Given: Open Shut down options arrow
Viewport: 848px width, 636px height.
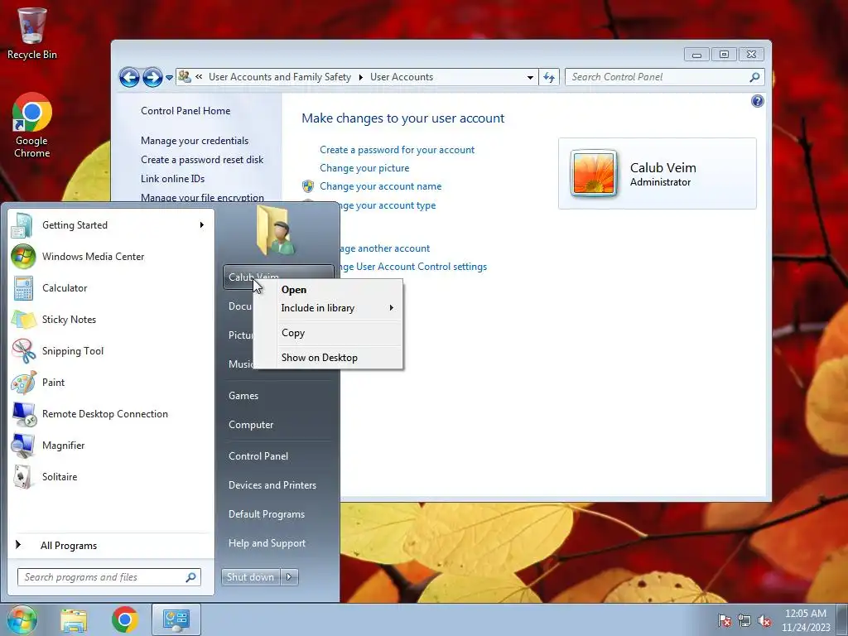Looking at the screenshot, I should [289, 577].
